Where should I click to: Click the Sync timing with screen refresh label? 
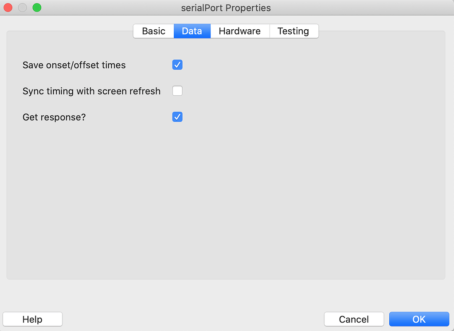(91, 91)
